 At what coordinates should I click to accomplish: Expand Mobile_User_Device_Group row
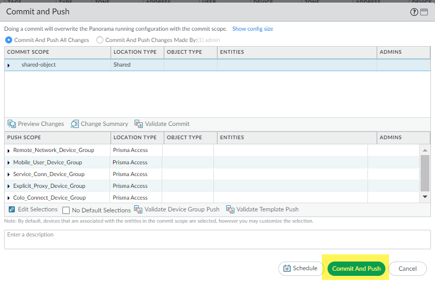[x=9, y=162]
